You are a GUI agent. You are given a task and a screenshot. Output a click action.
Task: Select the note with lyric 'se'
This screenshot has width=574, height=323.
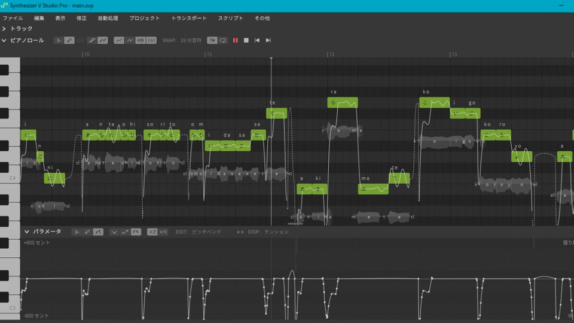tap(258, 135)
